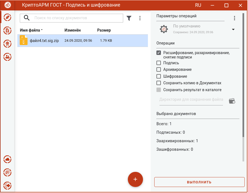This screenshot has height=193, width=248.
Task: Open the cloud services sidebar icon
Action: click(7, 159)
